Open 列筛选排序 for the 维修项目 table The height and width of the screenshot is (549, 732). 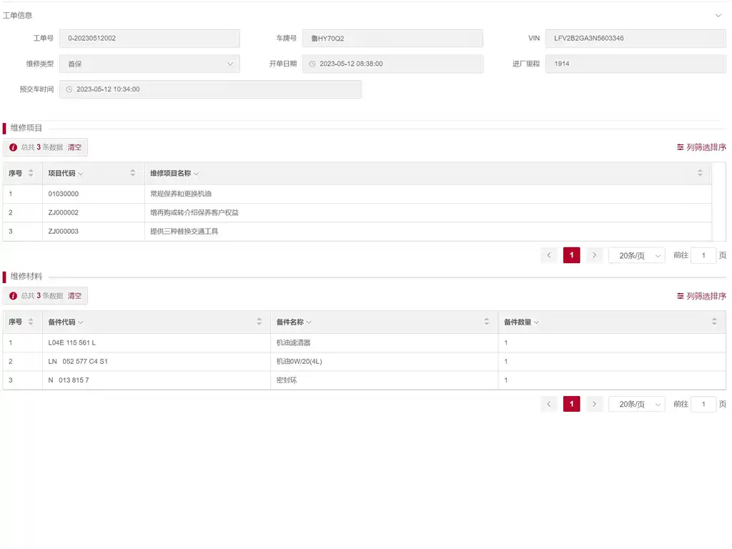702,147
